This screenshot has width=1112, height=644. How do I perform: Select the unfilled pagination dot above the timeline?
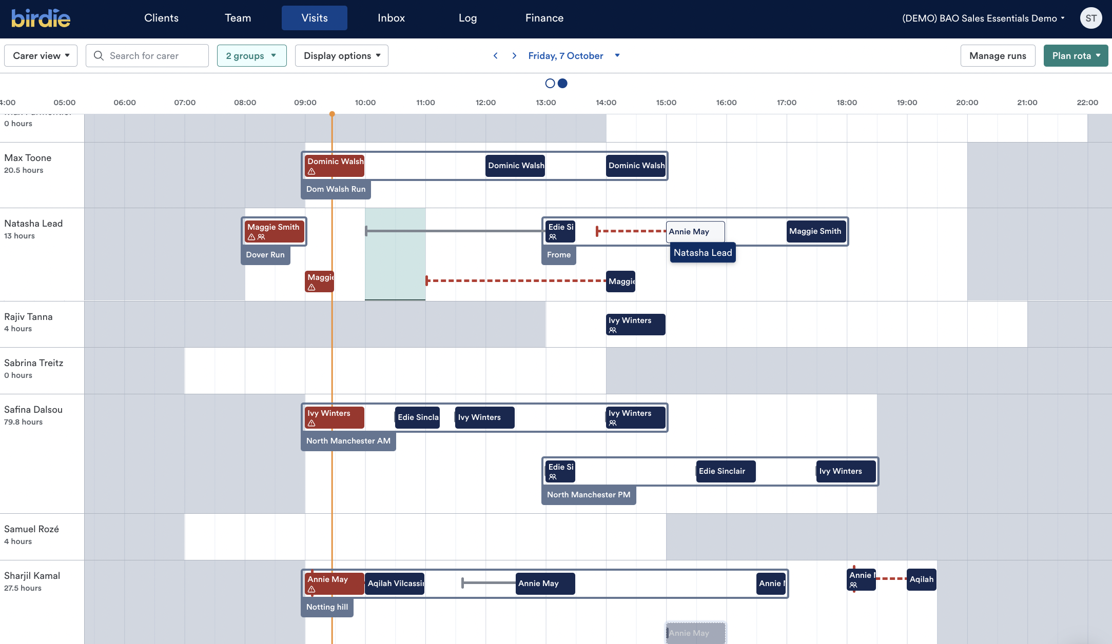(550, 83)
